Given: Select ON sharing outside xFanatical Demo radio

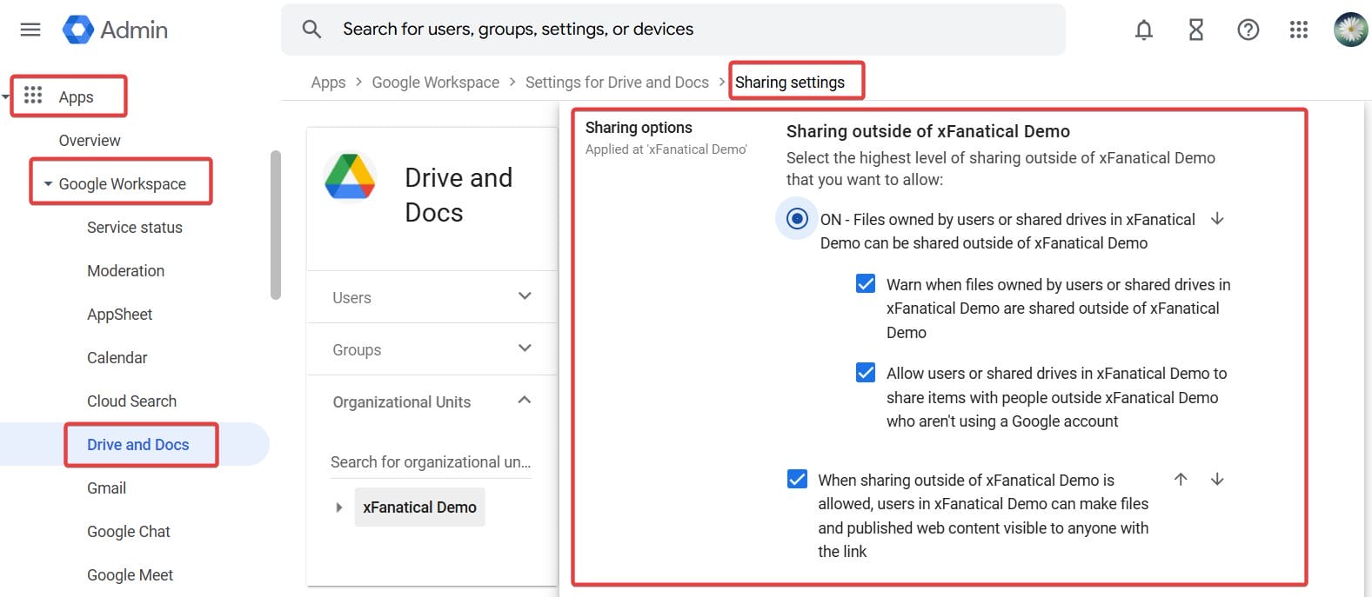Looking at the screenshot, I should 797,218.
